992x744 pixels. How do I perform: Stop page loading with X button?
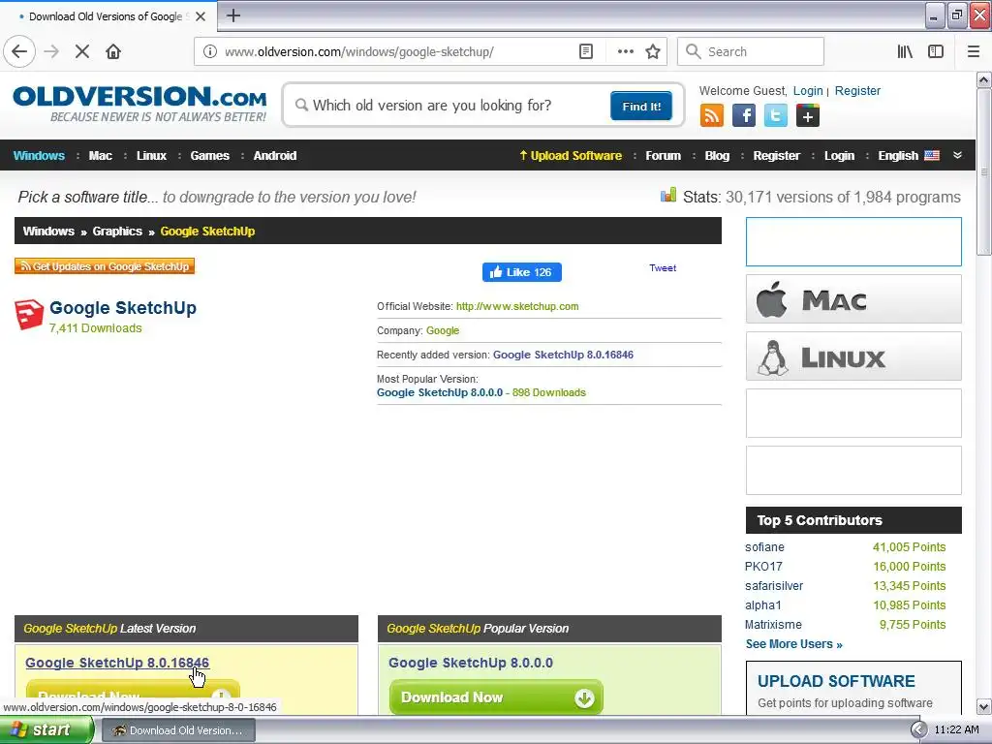[82, 51]
